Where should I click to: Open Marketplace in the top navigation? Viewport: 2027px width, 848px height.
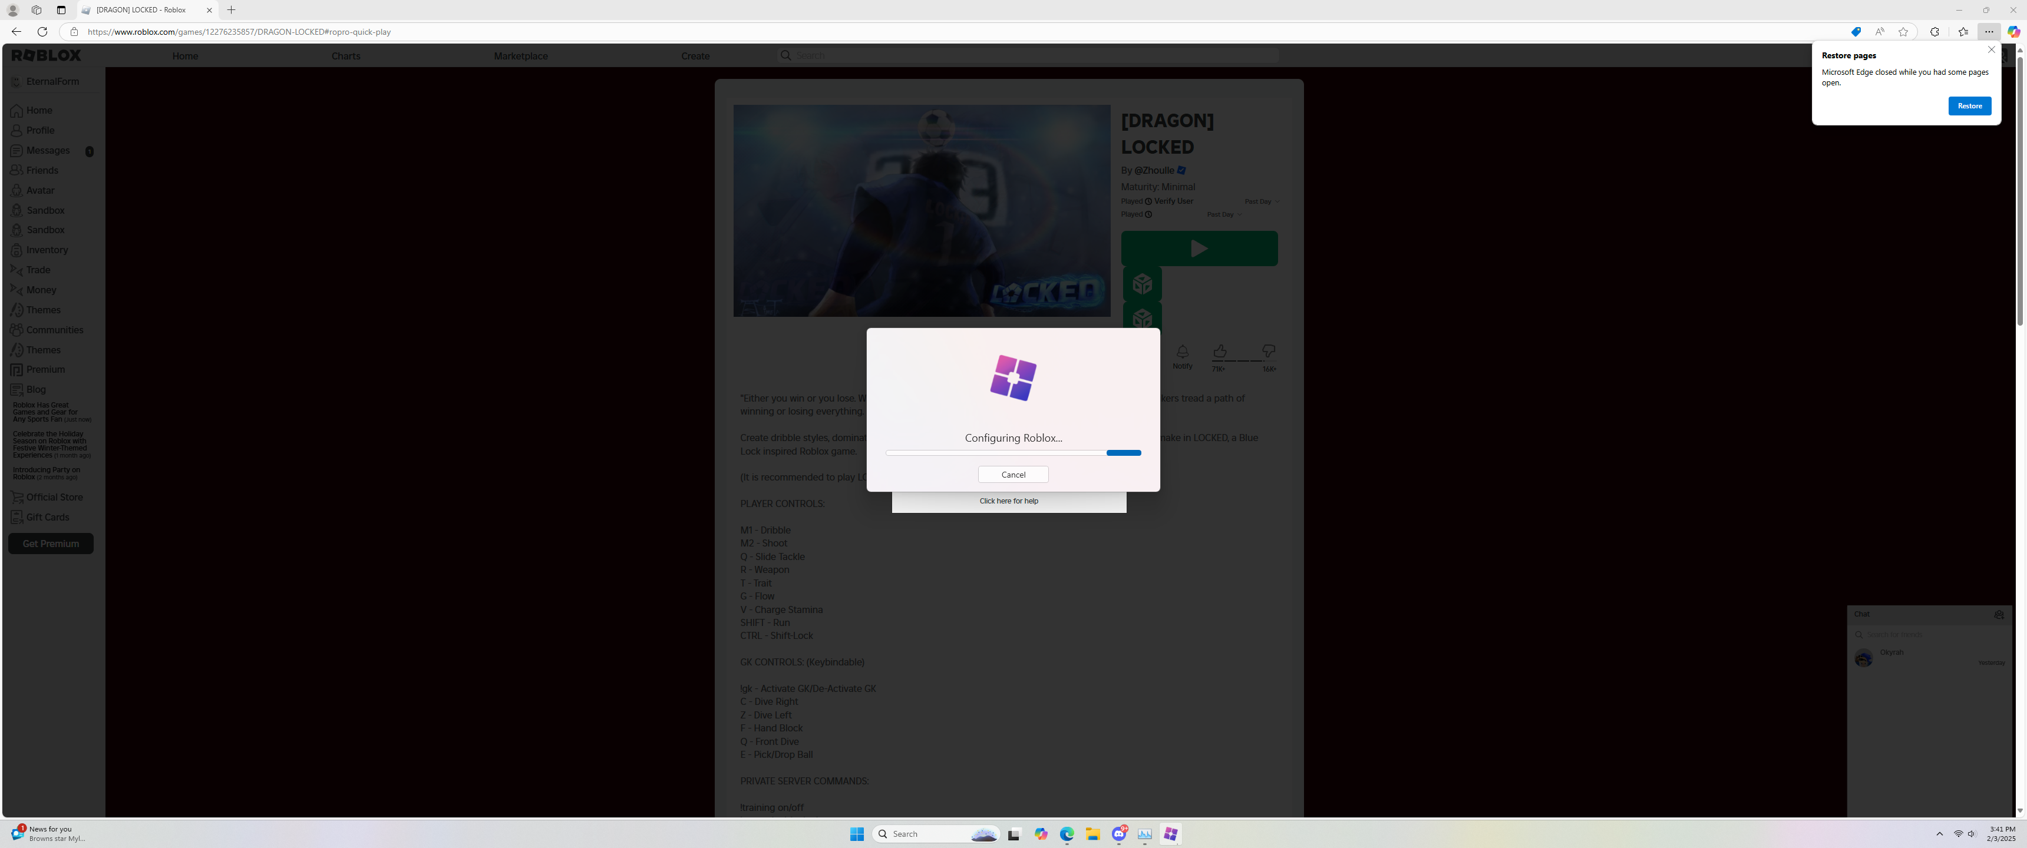pyautogui.click(x=520, y=56)
